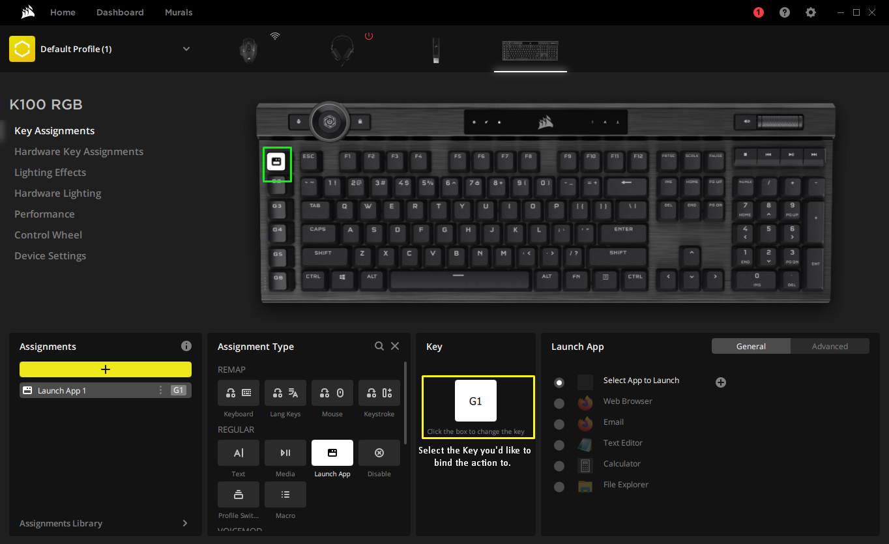Choose the Media assignment type
Screen dimensions: 889x544
(285, 453)
